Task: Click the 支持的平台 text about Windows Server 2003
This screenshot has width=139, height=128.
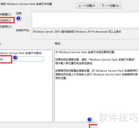Action: click(x=77, y=32)
